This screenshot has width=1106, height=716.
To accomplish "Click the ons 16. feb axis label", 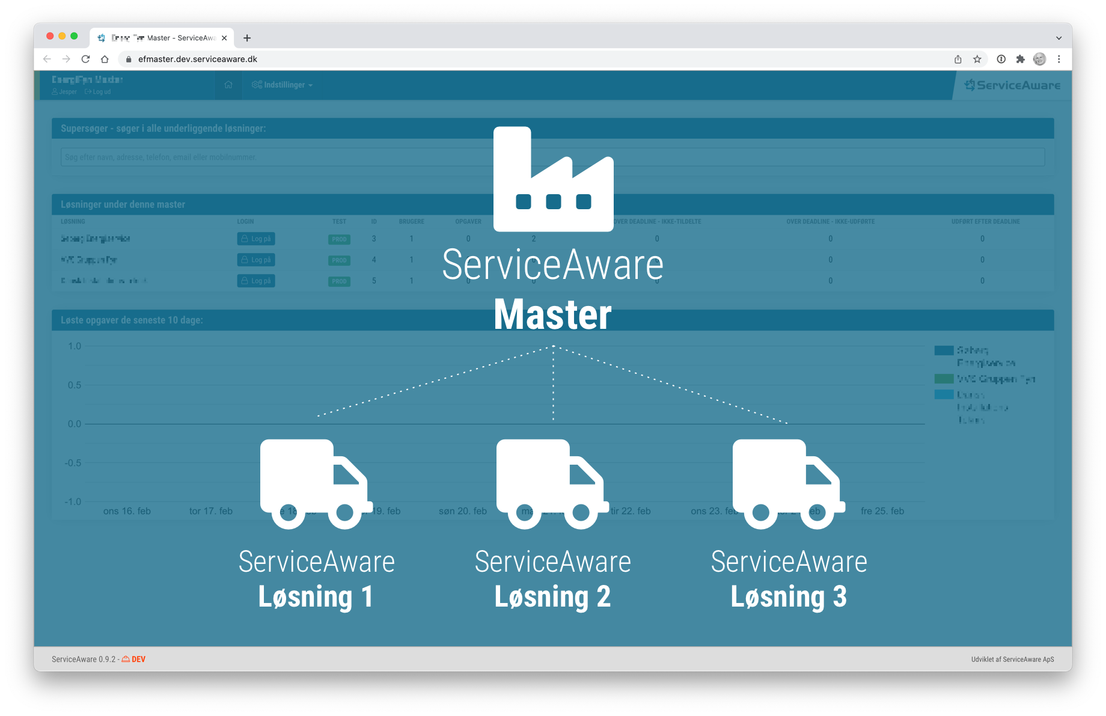I will coord(127,511).
